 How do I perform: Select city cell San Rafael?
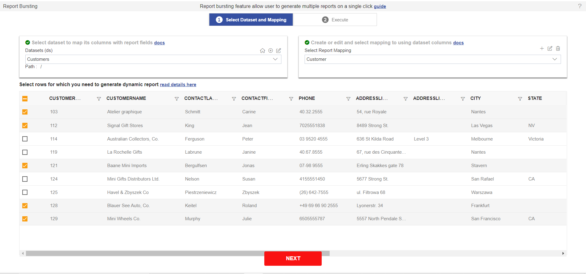tap(483, 179)
